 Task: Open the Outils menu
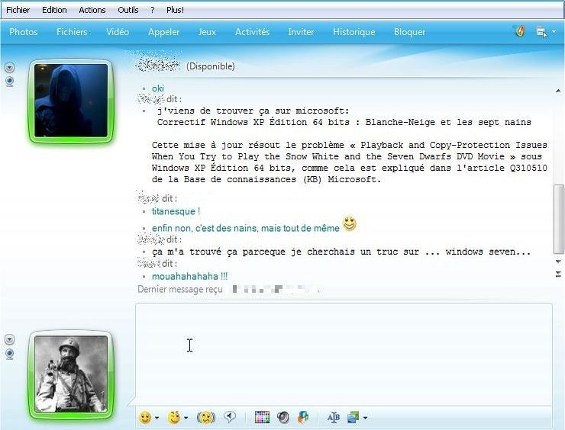coord(128,10)
